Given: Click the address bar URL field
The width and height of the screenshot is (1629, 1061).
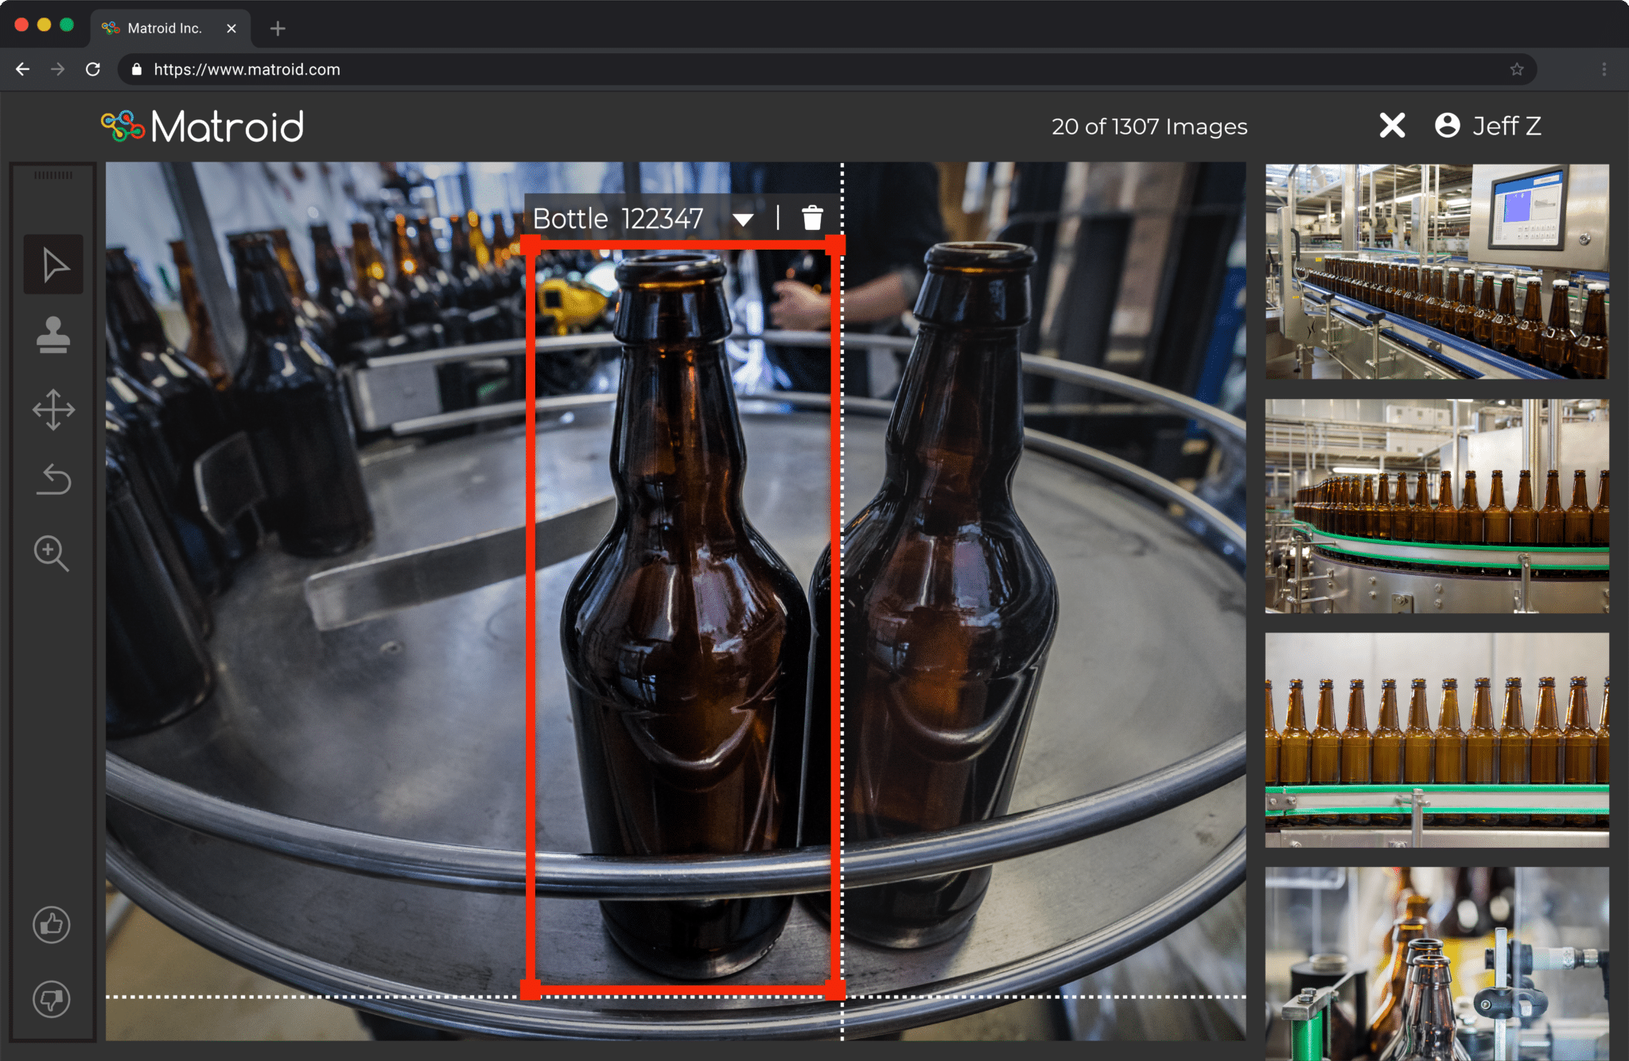Looking at the screenshot, I should [x=247, y=69].
